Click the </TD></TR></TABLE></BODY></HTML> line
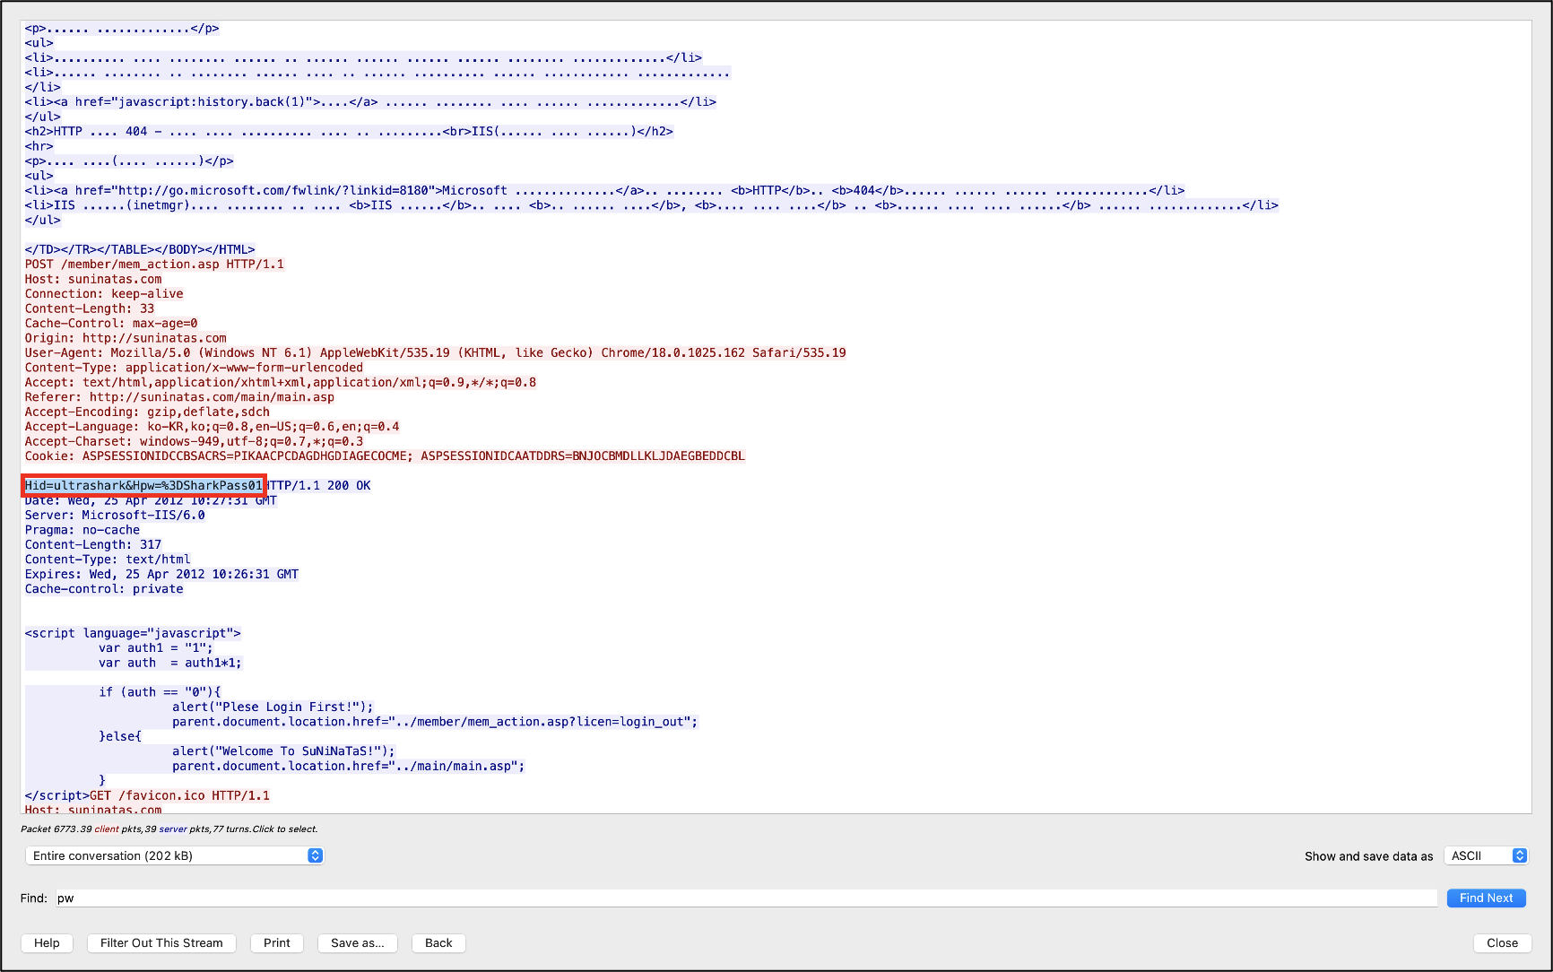1553x972 pixels. pos(140,249)
